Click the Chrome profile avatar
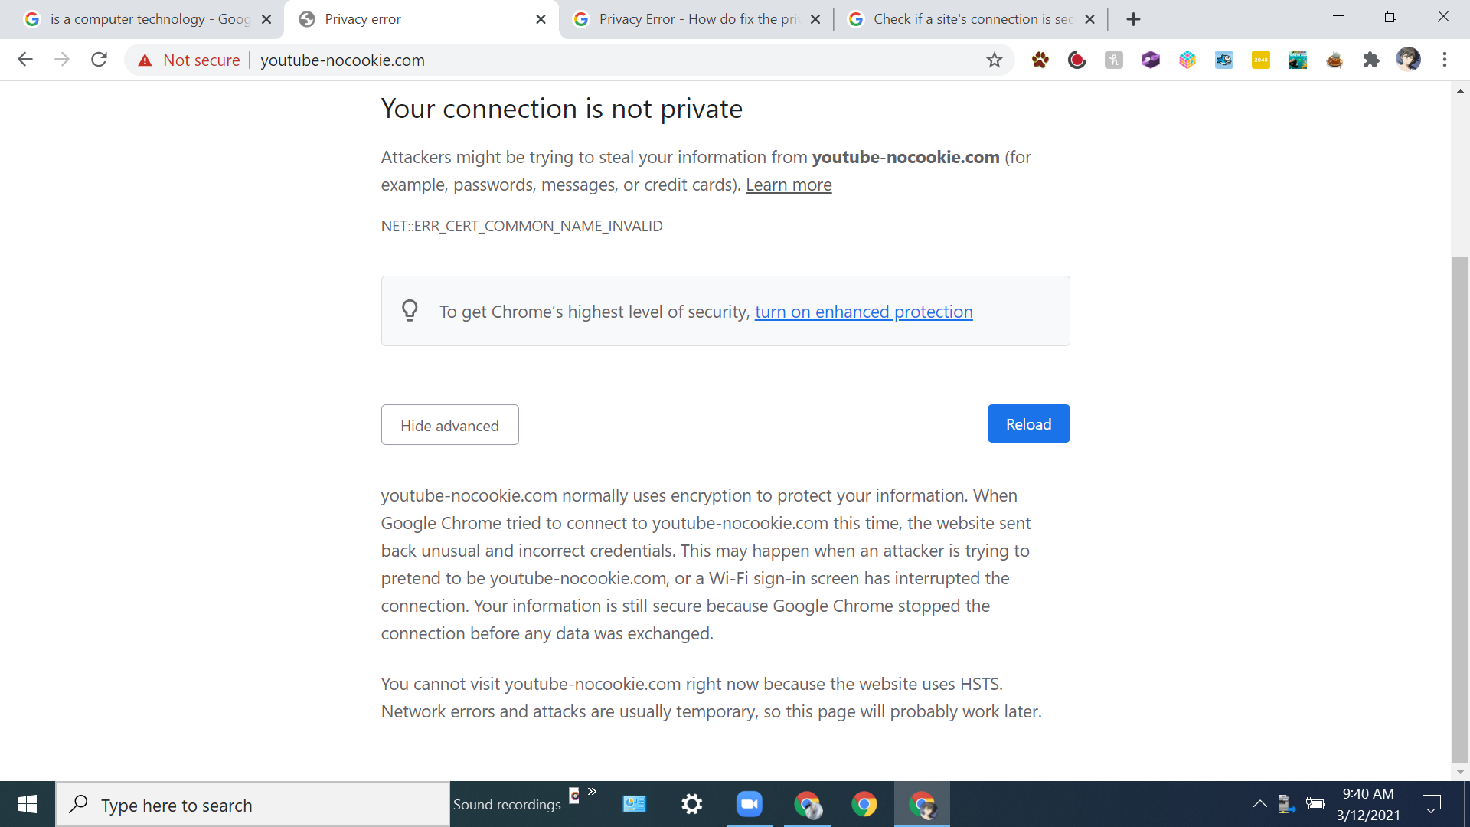Viewport: 1470px width, 827px height. [1408, 59]
